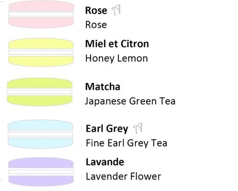The height and width of the screenshot is (191, 238).
Task: Select the bold Rose flavor title
Action: coord(96,11)
